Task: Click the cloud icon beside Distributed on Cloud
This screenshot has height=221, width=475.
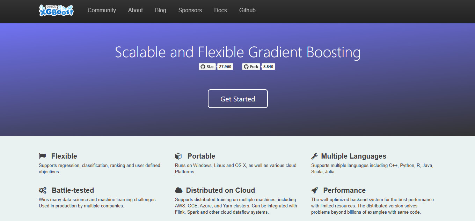Action: coord(178,190)
